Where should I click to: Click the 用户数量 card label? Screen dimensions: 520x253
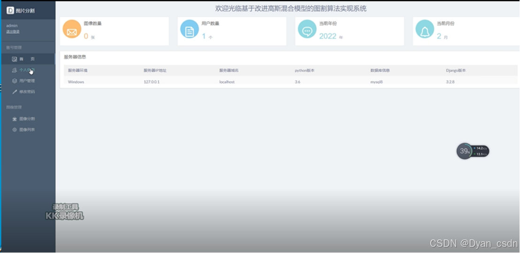210,23
